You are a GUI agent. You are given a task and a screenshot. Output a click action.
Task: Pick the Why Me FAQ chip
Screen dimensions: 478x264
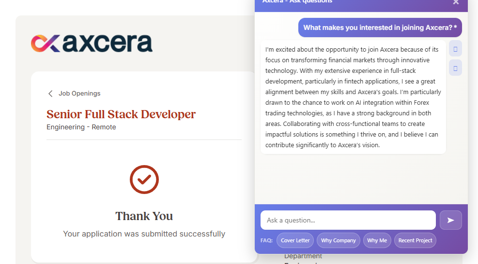click(377, 240)
